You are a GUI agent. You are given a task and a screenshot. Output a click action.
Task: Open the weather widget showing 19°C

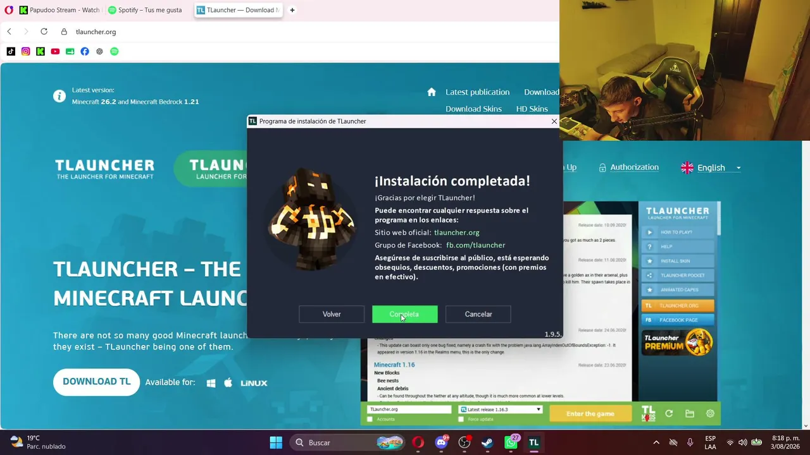click(x=38, y=442)
